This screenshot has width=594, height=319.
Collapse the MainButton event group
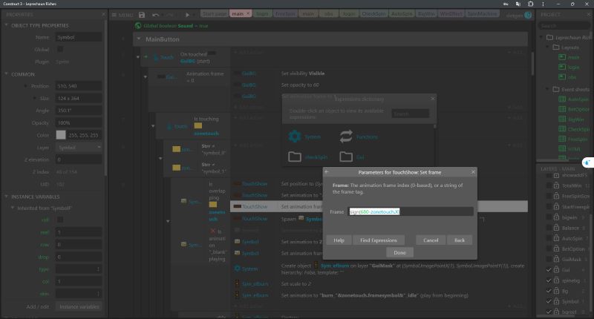coord(139,39)
